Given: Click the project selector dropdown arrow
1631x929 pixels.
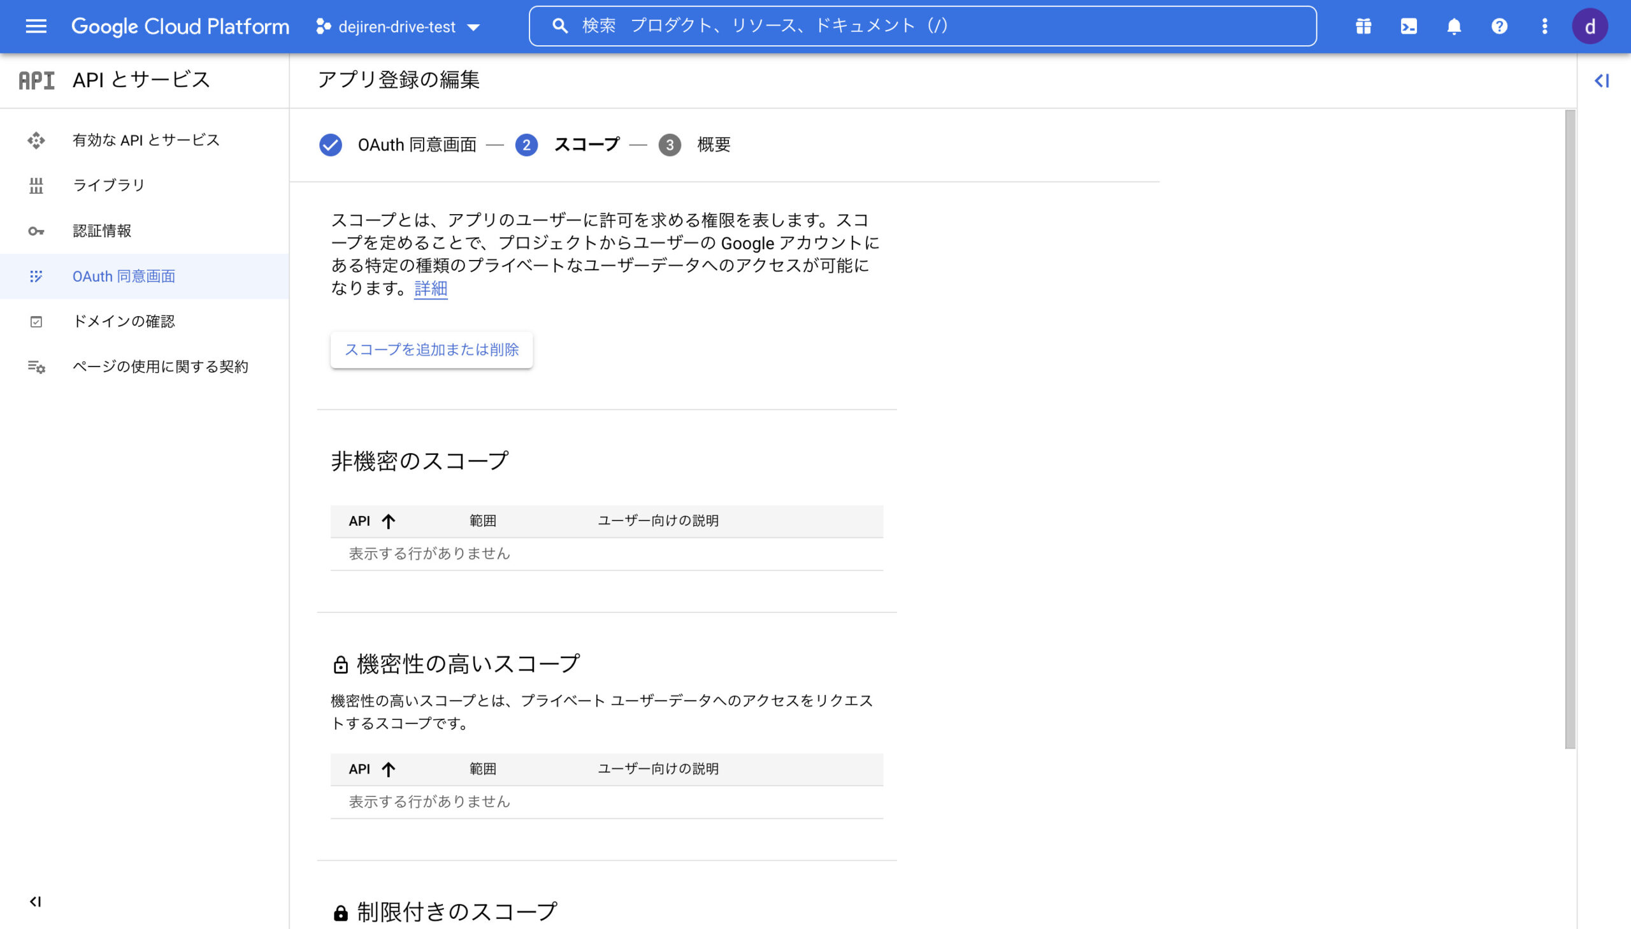Looking at the screenshot, I should 473,27.
